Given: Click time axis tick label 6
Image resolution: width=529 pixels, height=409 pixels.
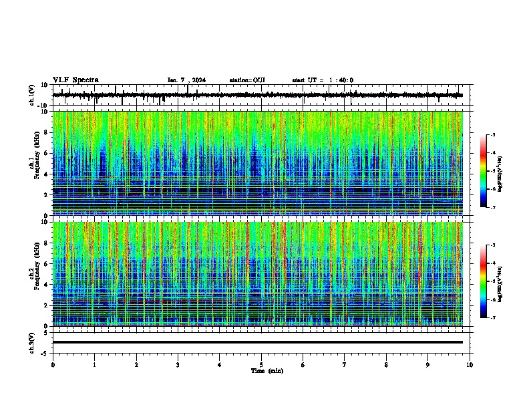Looking at the screenshot, I should pyautogui.click(x=303, y=365).
